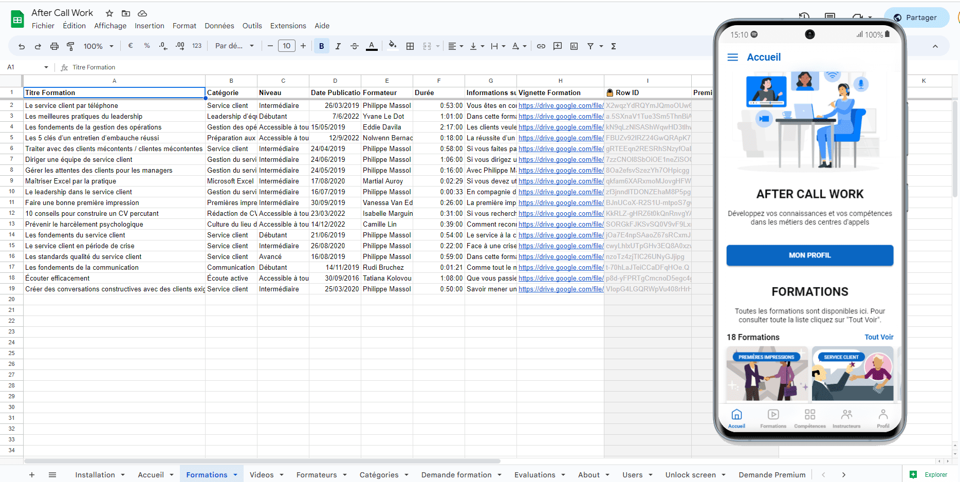This screenshot has width=960, height=482.
Task: Switch to the Formateurs sheet tab
Action: tap(317, 474)
